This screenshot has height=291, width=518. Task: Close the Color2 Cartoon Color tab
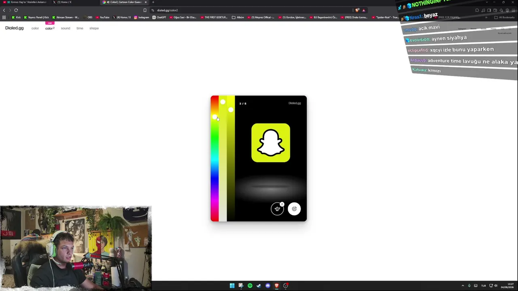coord(146,2)
